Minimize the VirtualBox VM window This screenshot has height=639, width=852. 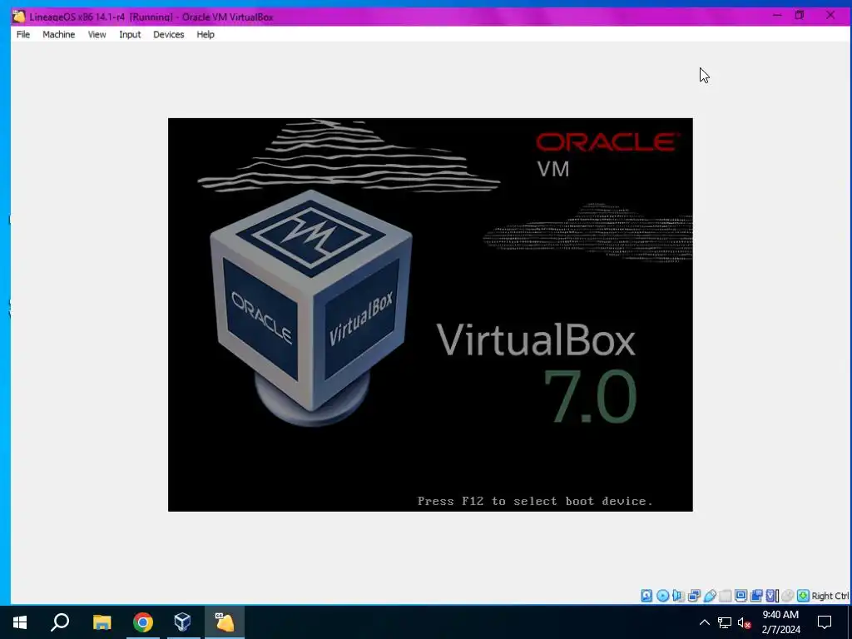tap(777, 15)
